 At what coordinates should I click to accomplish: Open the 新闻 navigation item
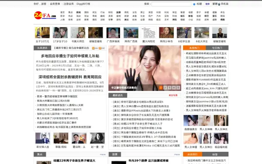tap(79, 12)
